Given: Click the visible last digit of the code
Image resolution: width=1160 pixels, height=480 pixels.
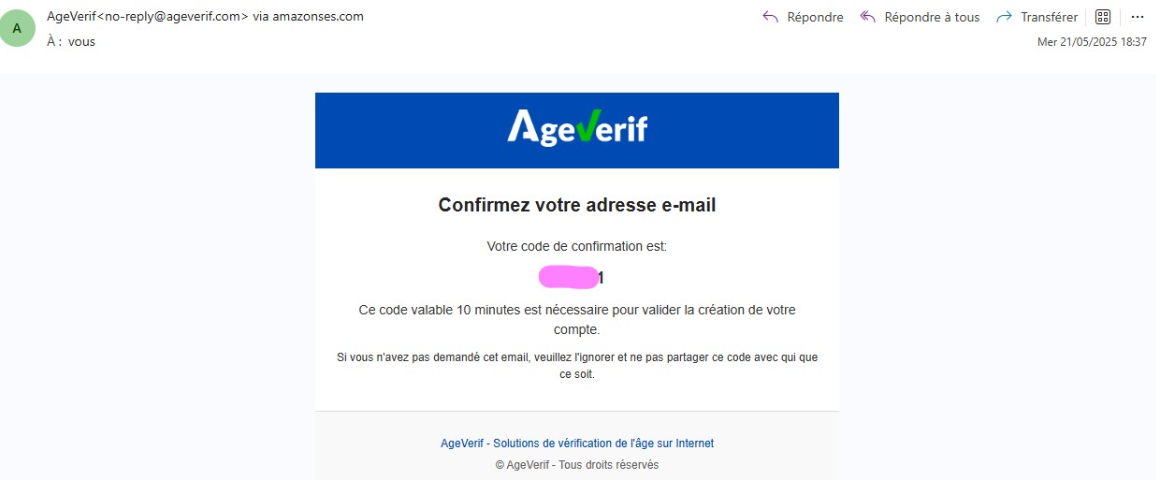Looking at the screenshot, I should (601, 278).
